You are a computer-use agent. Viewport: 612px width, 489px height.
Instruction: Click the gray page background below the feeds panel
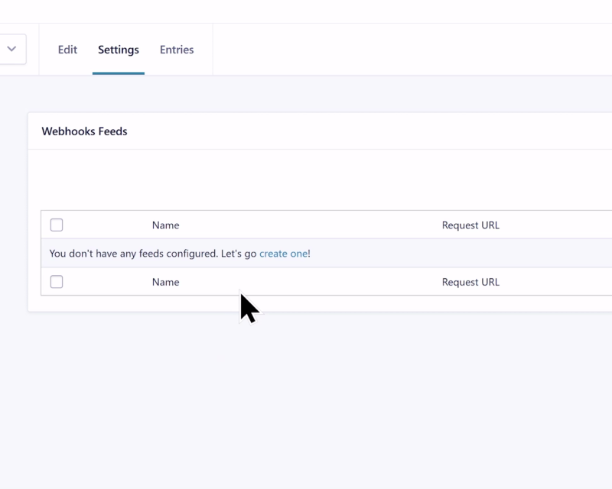click(306, 397)
